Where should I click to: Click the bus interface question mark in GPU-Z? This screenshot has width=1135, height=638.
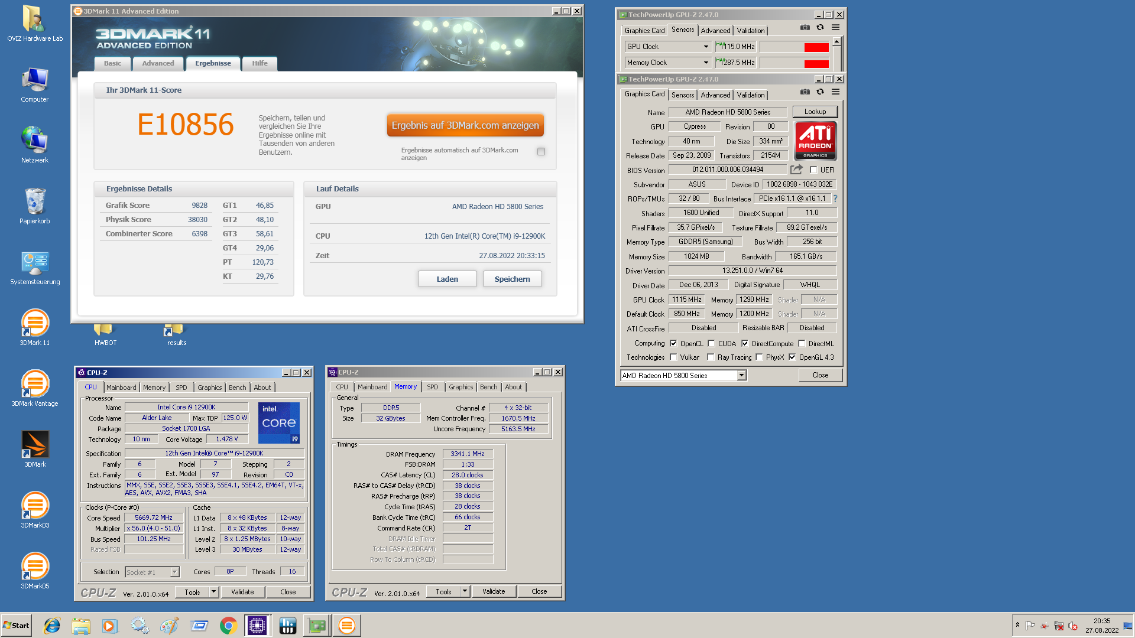tap(835, 198)
